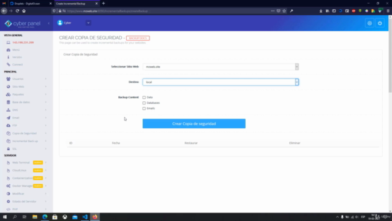Open a new browser tab

point(104,4)
